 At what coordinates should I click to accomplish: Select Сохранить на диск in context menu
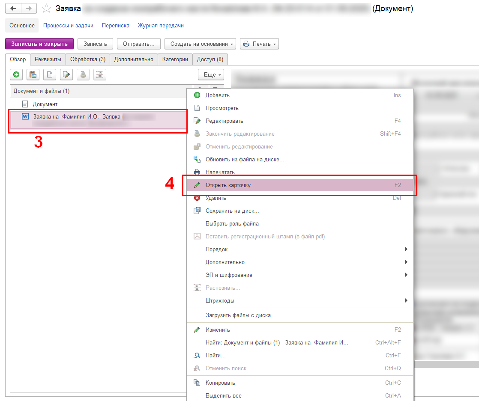(232, 211)
